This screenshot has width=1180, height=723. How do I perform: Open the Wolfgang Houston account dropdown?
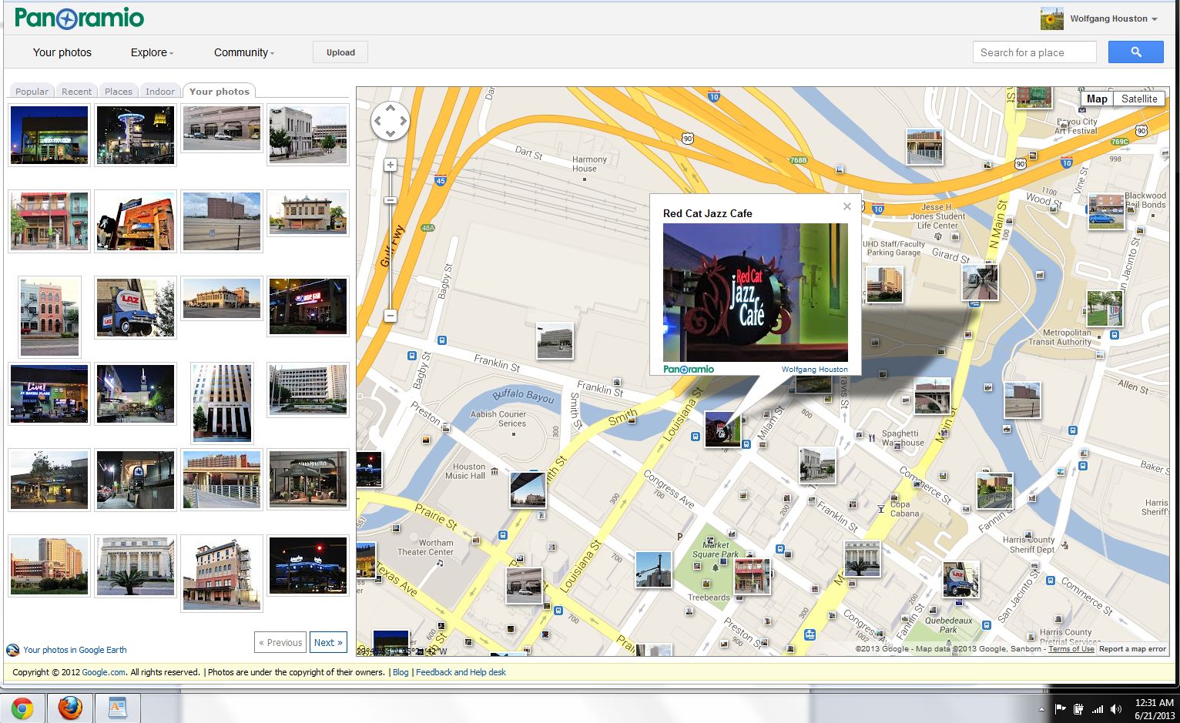pyautogui.click(x=1113, y=18)
